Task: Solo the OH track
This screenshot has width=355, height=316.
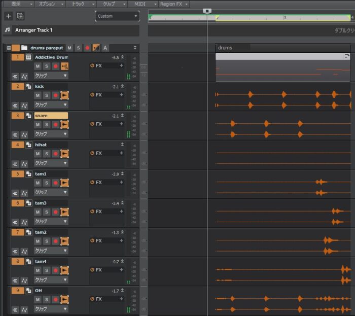Action: tap(47, 300)
